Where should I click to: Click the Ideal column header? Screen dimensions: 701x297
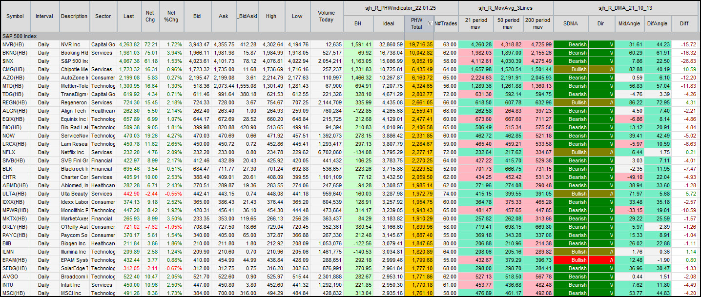(389, 23)
